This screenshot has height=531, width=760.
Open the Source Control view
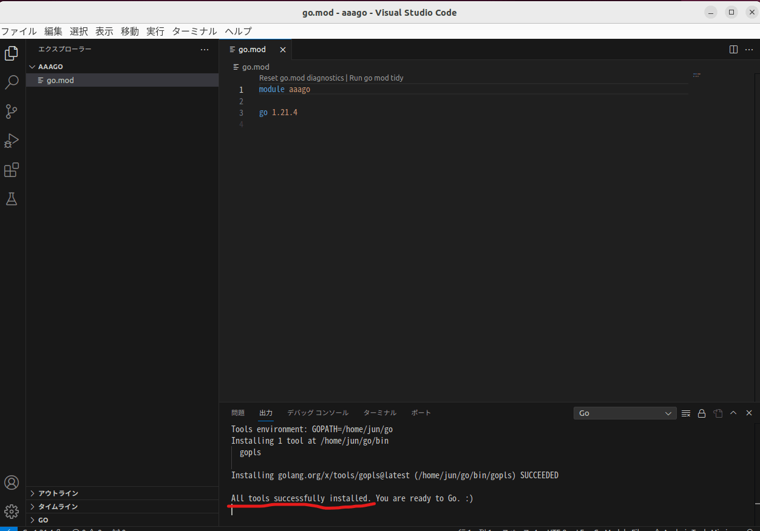click(12, 112)
